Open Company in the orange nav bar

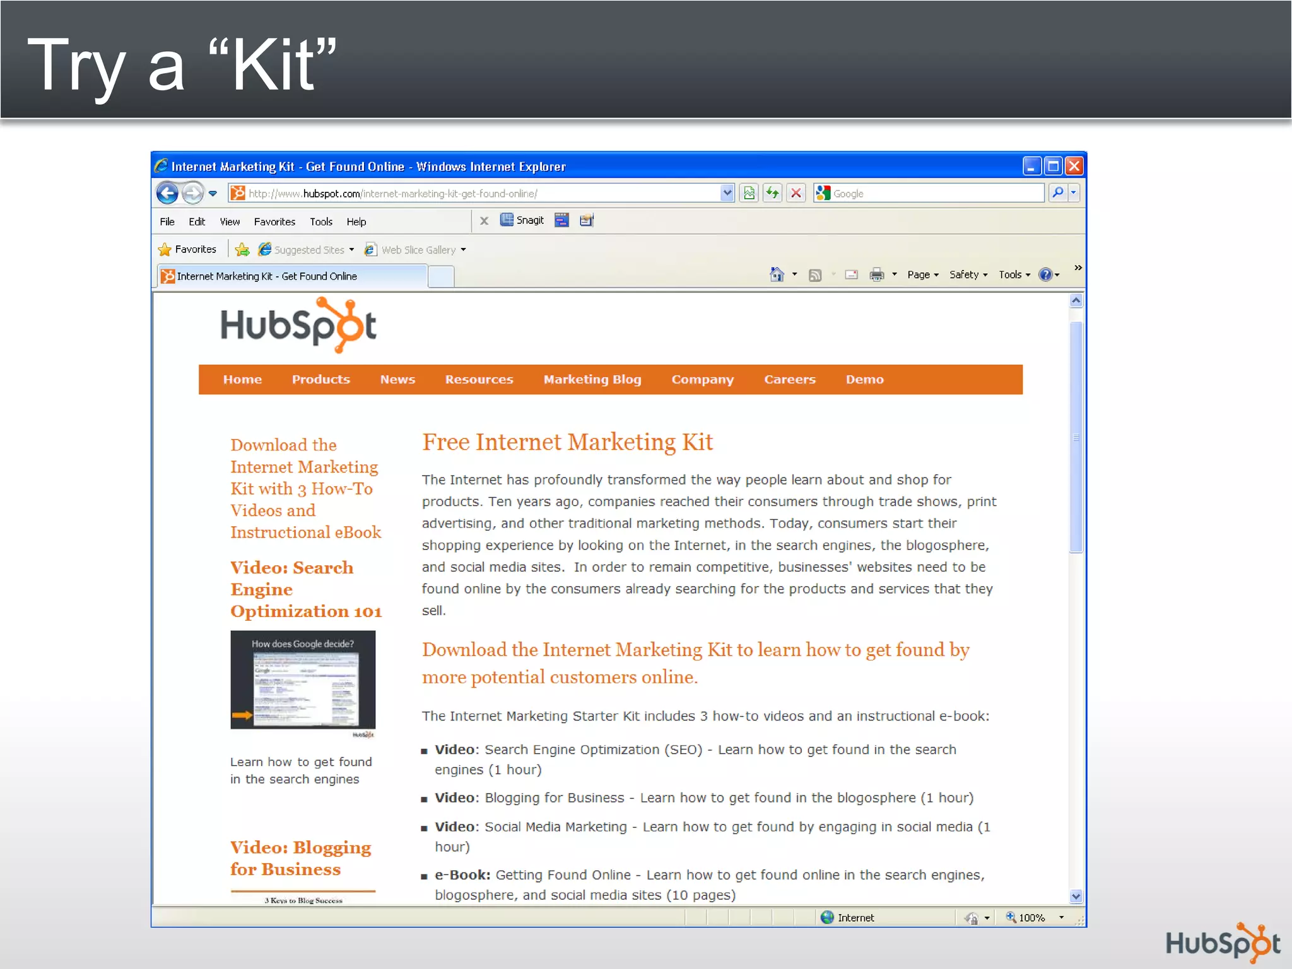[703, 379]
